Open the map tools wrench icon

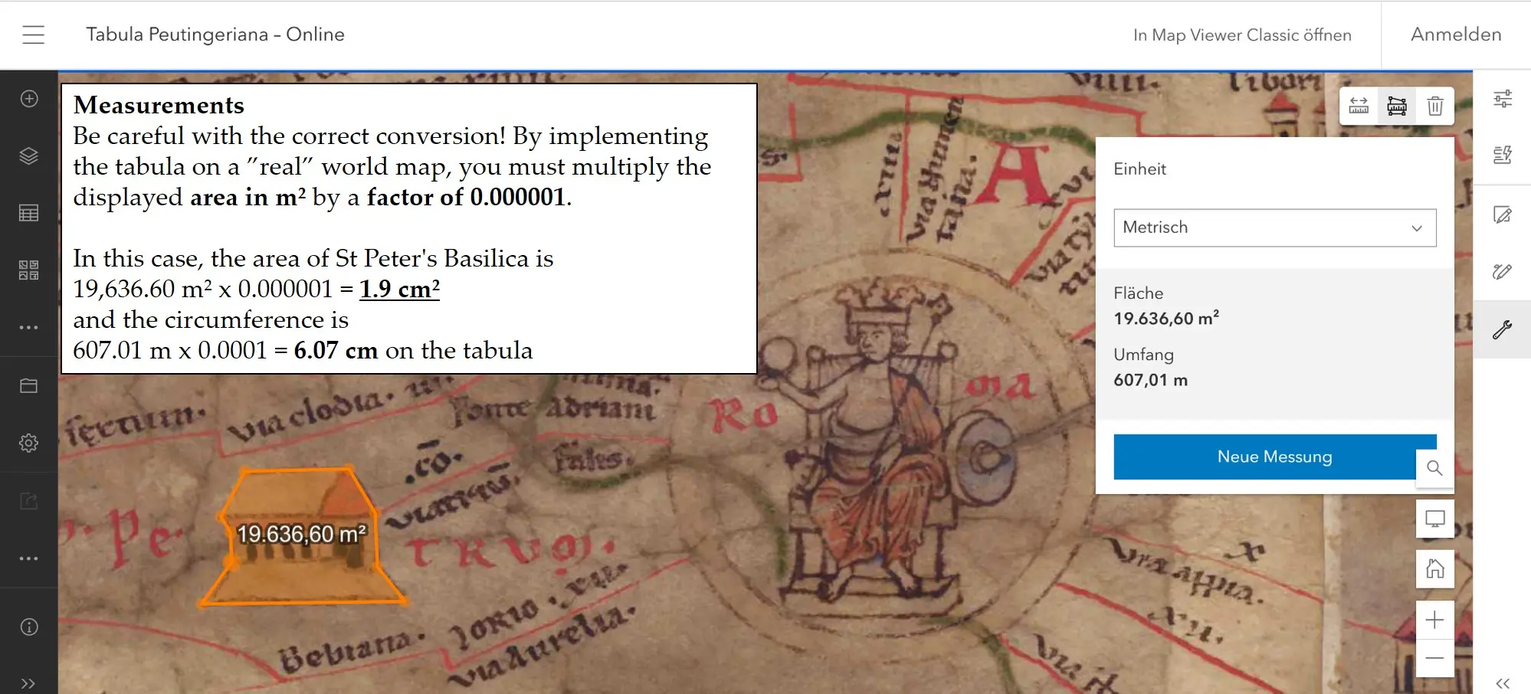1503,329
